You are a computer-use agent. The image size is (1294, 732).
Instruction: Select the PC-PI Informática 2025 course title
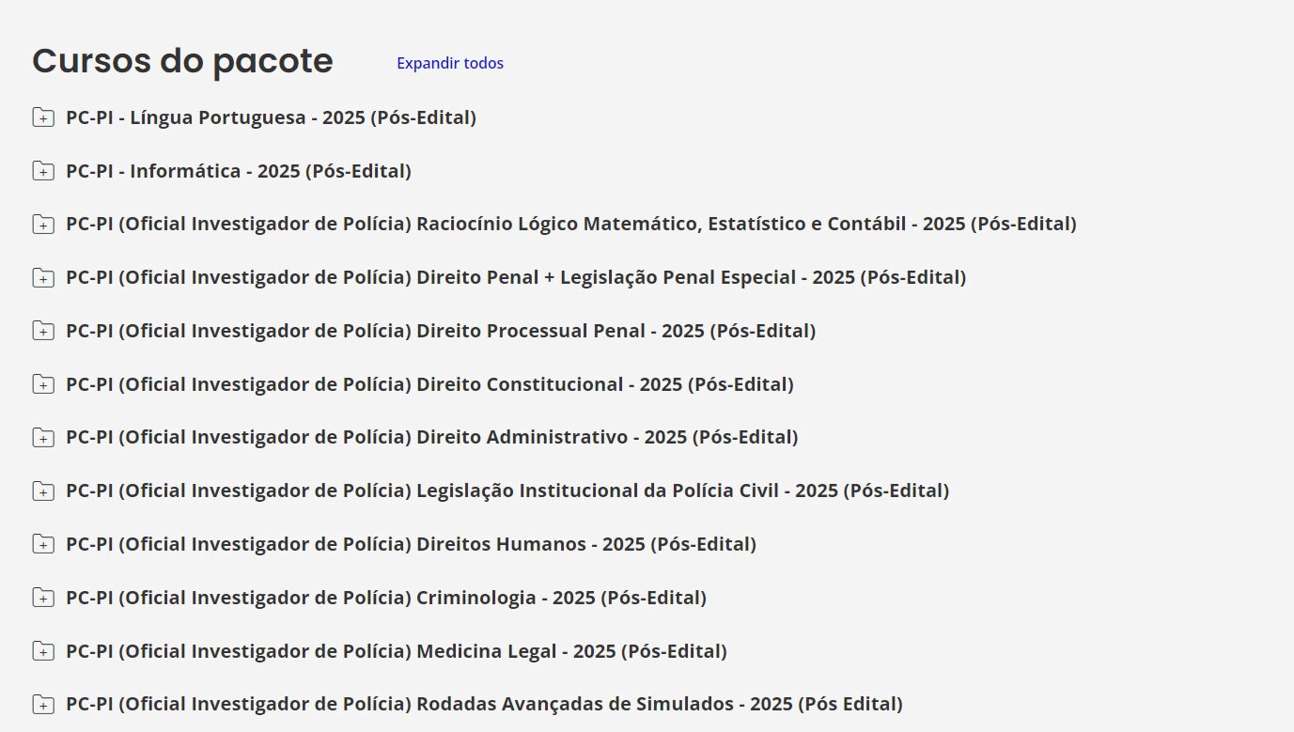click(239, 171)
